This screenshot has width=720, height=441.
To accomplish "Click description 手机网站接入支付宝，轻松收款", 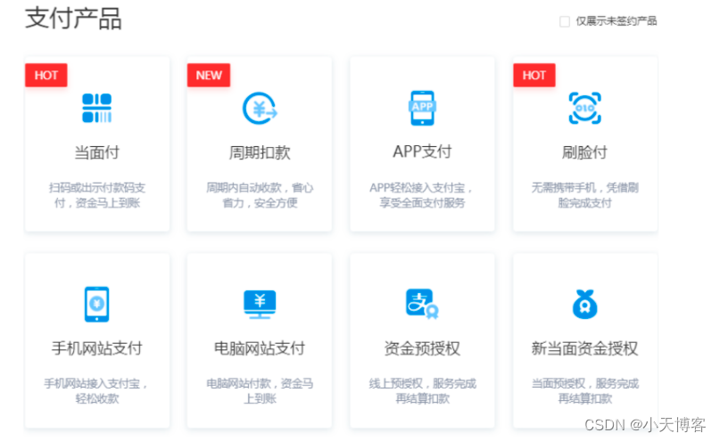I will point(96,391).
